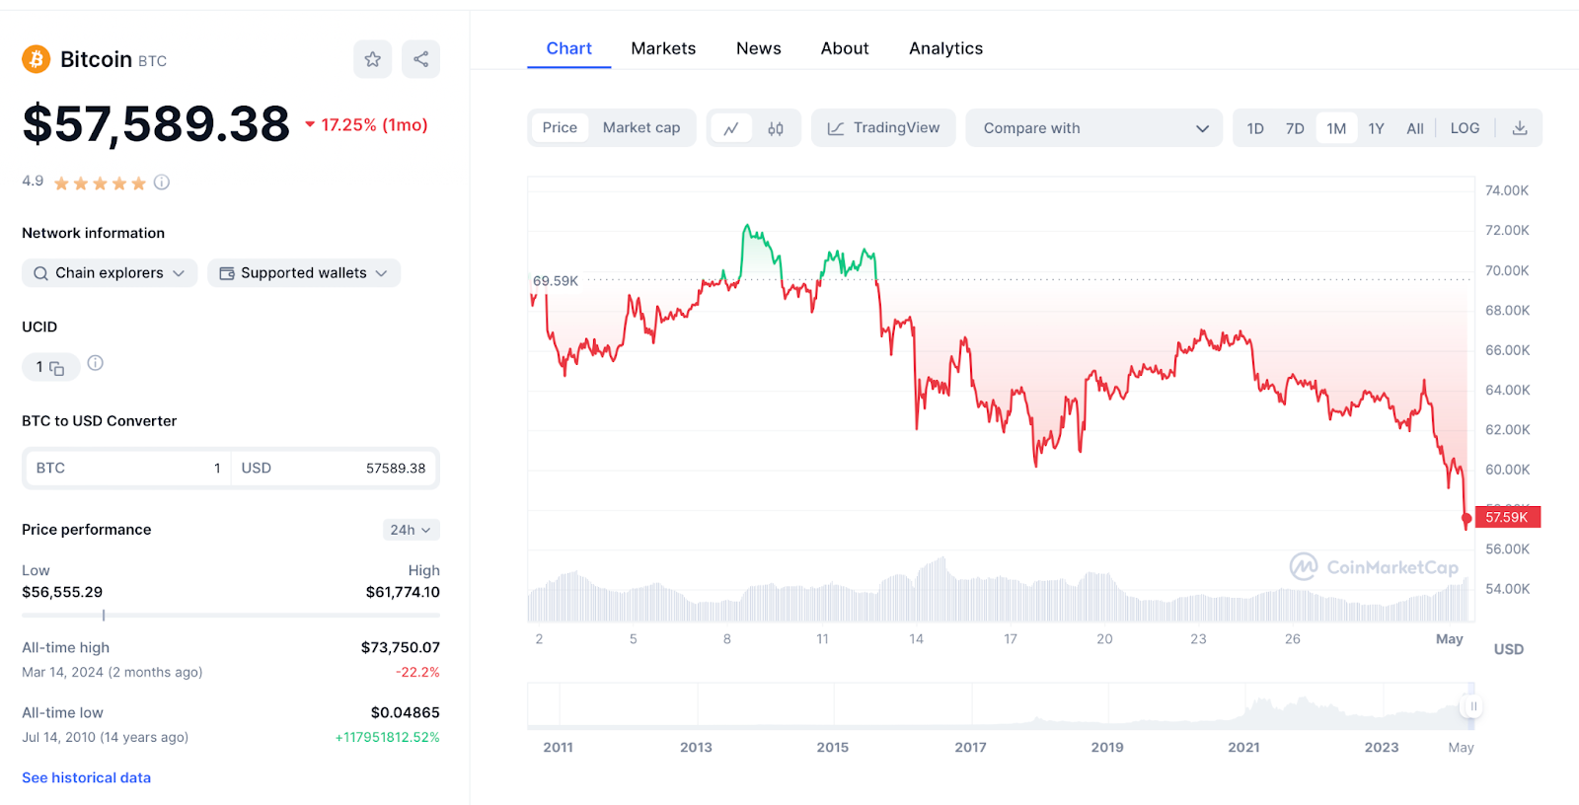
Task: Click the High value $61,774.10
Action: point(403,592)
